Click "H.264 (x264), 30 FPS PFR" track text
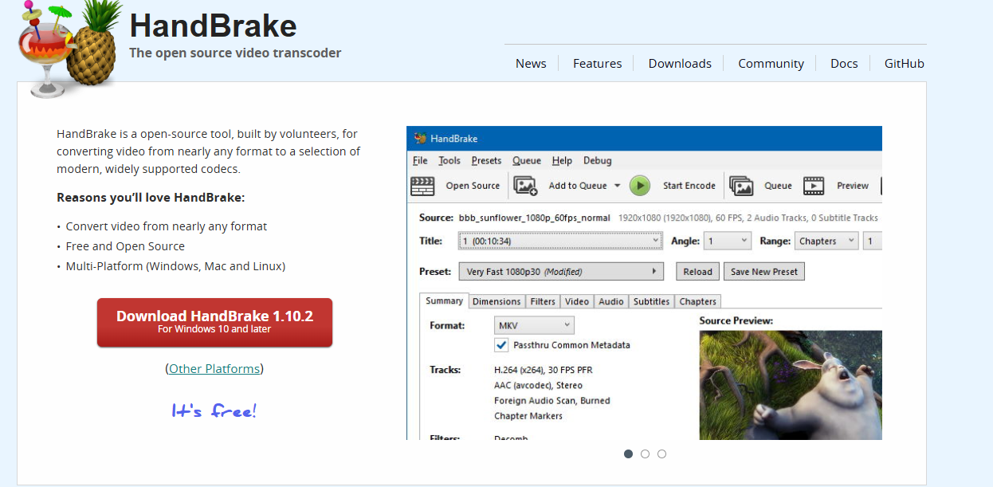Screen dimensions: 993x487 point(544,370)
